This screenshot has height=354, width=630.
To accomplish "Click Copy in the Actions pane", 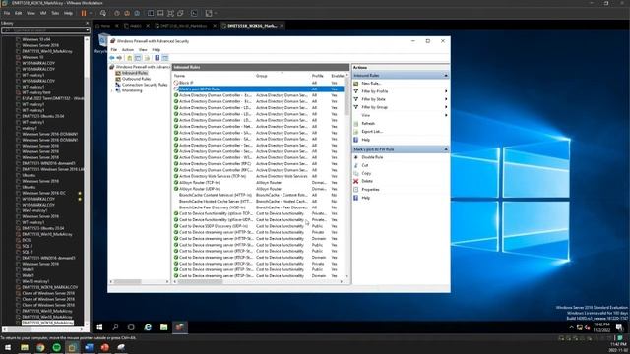I will click(x=366, y=173).
